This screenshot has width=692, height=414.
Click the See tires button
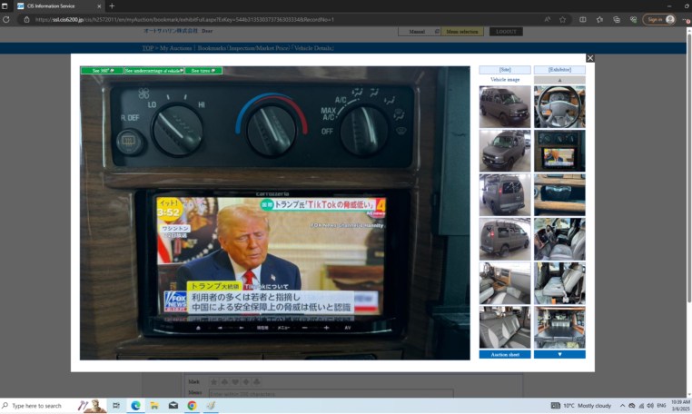coord(203,71)
